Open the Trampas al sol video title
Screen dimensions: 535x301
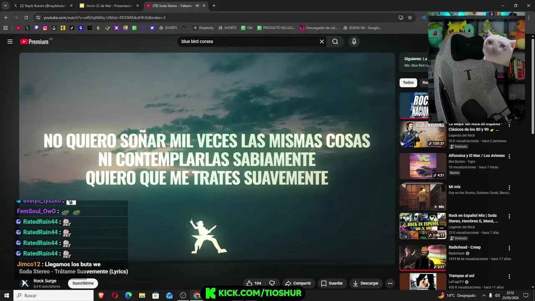pyautogui.click(x=461, y=276)
